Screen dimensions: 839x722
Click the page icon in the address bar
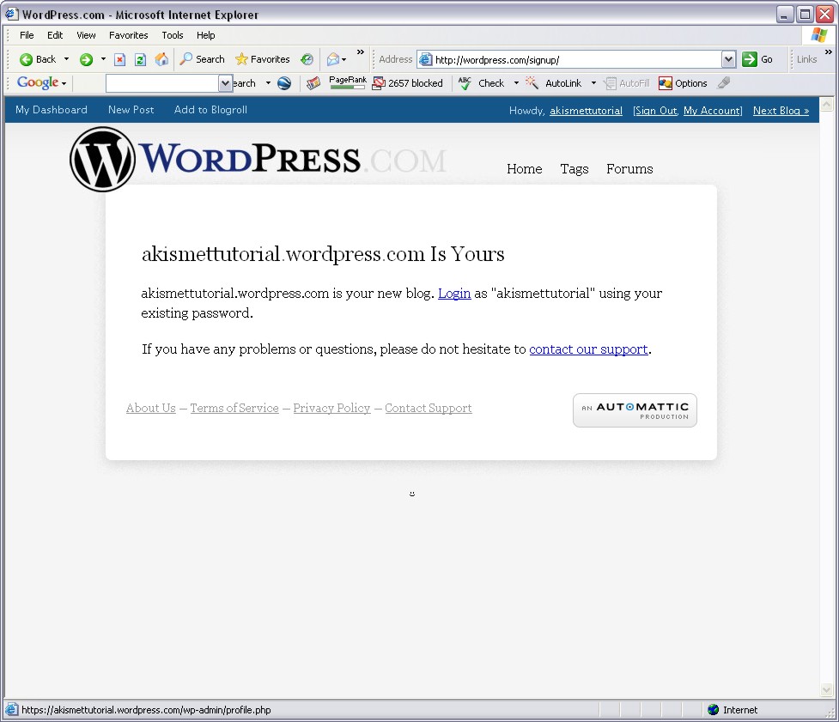pos(425,59)
